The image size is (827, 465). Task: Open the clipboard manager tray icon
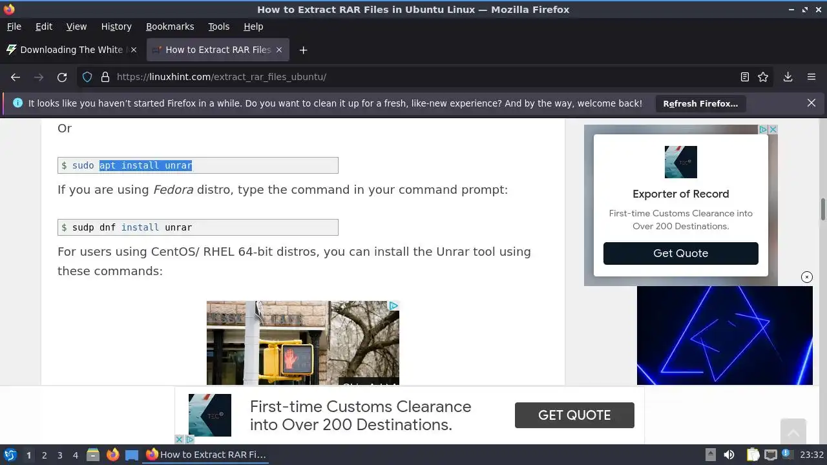[x=753, y=455]
